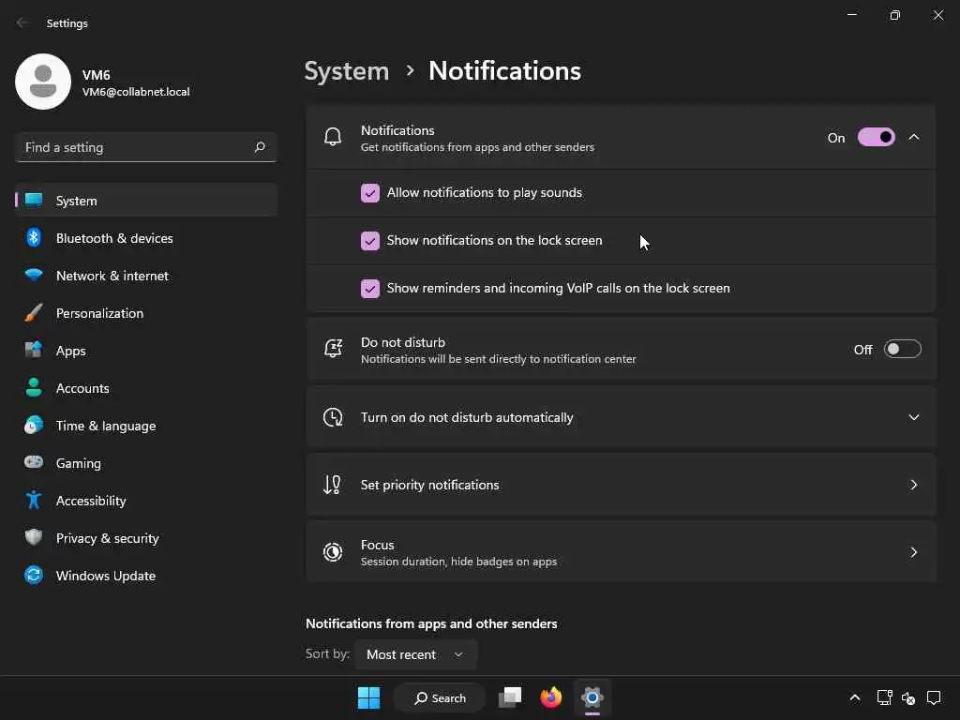Click the Bluetooth & devices icon
Viewport: 960px width, 720px height.
[x=34, y=238]
